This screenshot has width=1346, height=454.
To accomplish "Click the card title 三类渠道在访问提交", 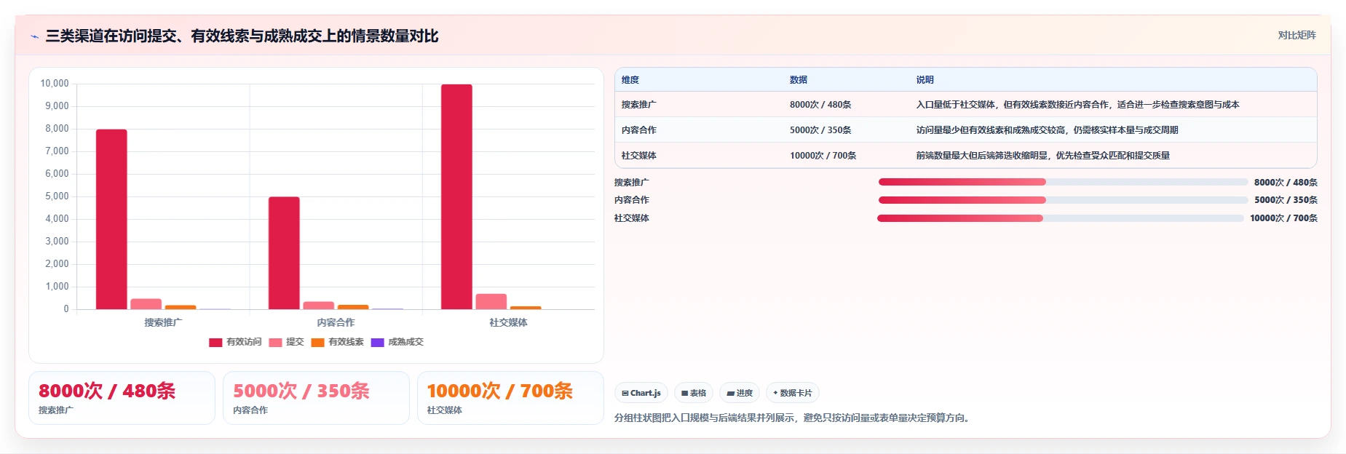I will pyautogui.click(x=242, y=36).
